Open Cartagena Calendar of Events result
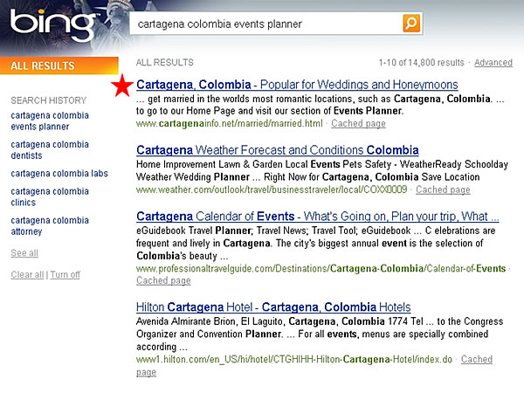The height and width of the screenshot is (393, 524). point(318,216)
